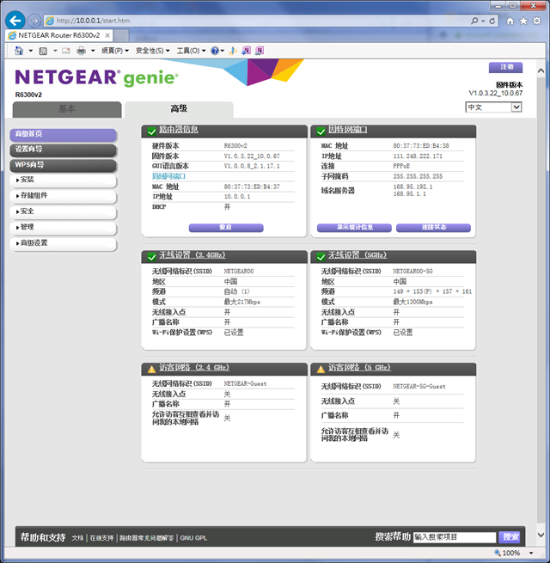The width and height of the screenshot is (550, 563).
Task: Open the zoom level dropdown arrow
Action: pos(531,553)
